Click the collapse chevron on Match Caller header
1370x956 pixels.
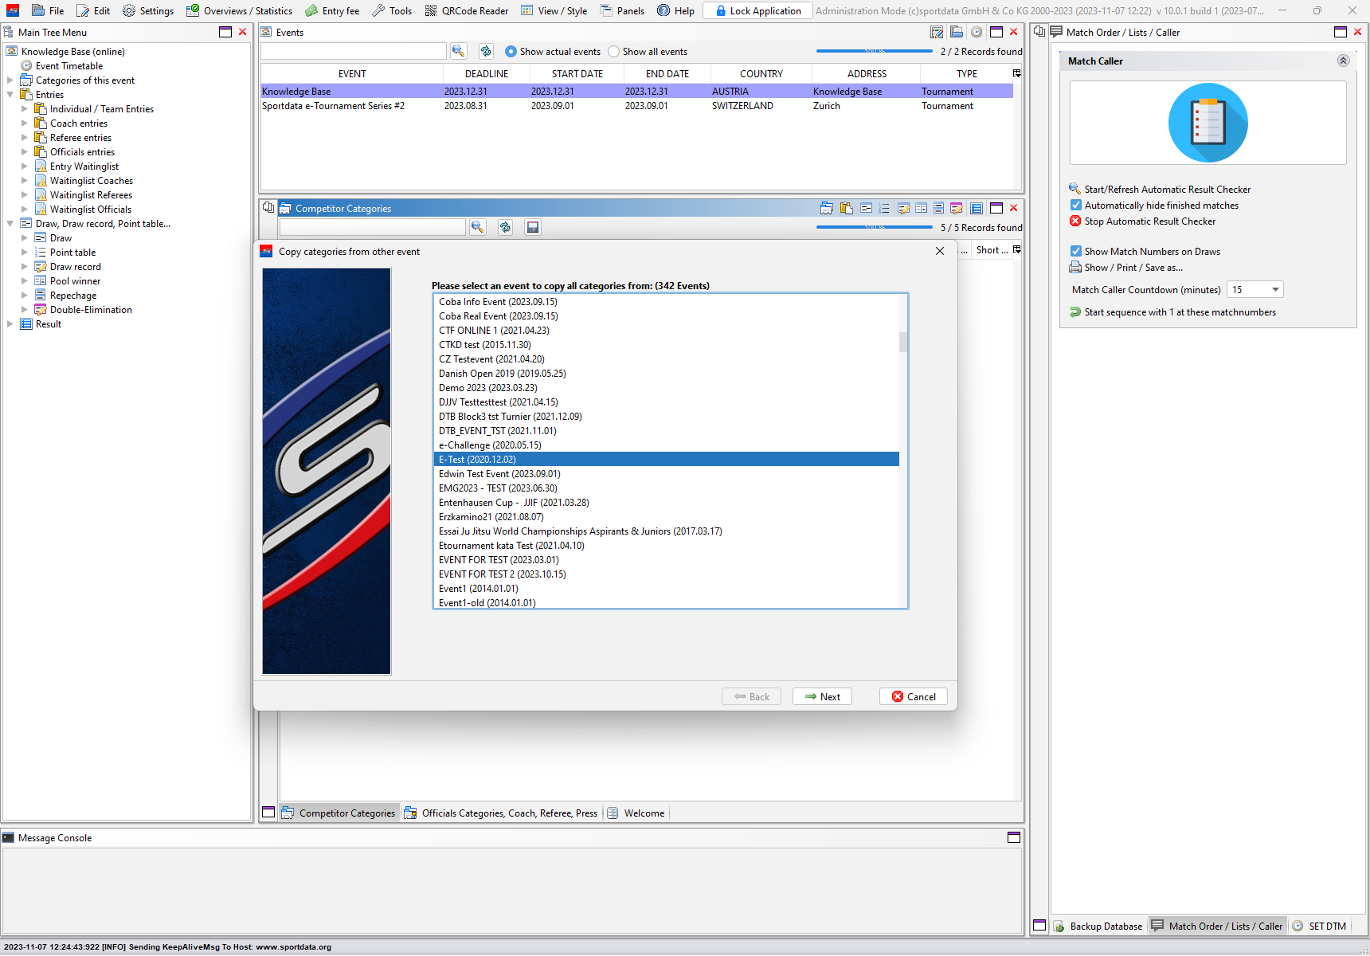1343,61
